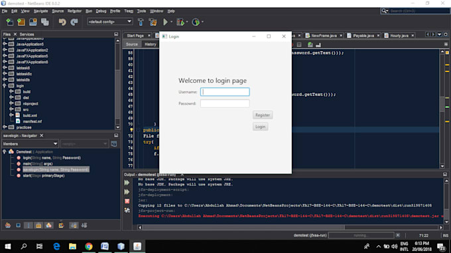Viewport: 451px width, 253px height.
Task: Click the red Stop icon in Output panel
Action: (127, 201)
